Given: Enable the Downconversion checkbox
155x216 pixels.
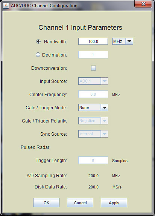Looking at the screenshot, I should click(93, 68).
